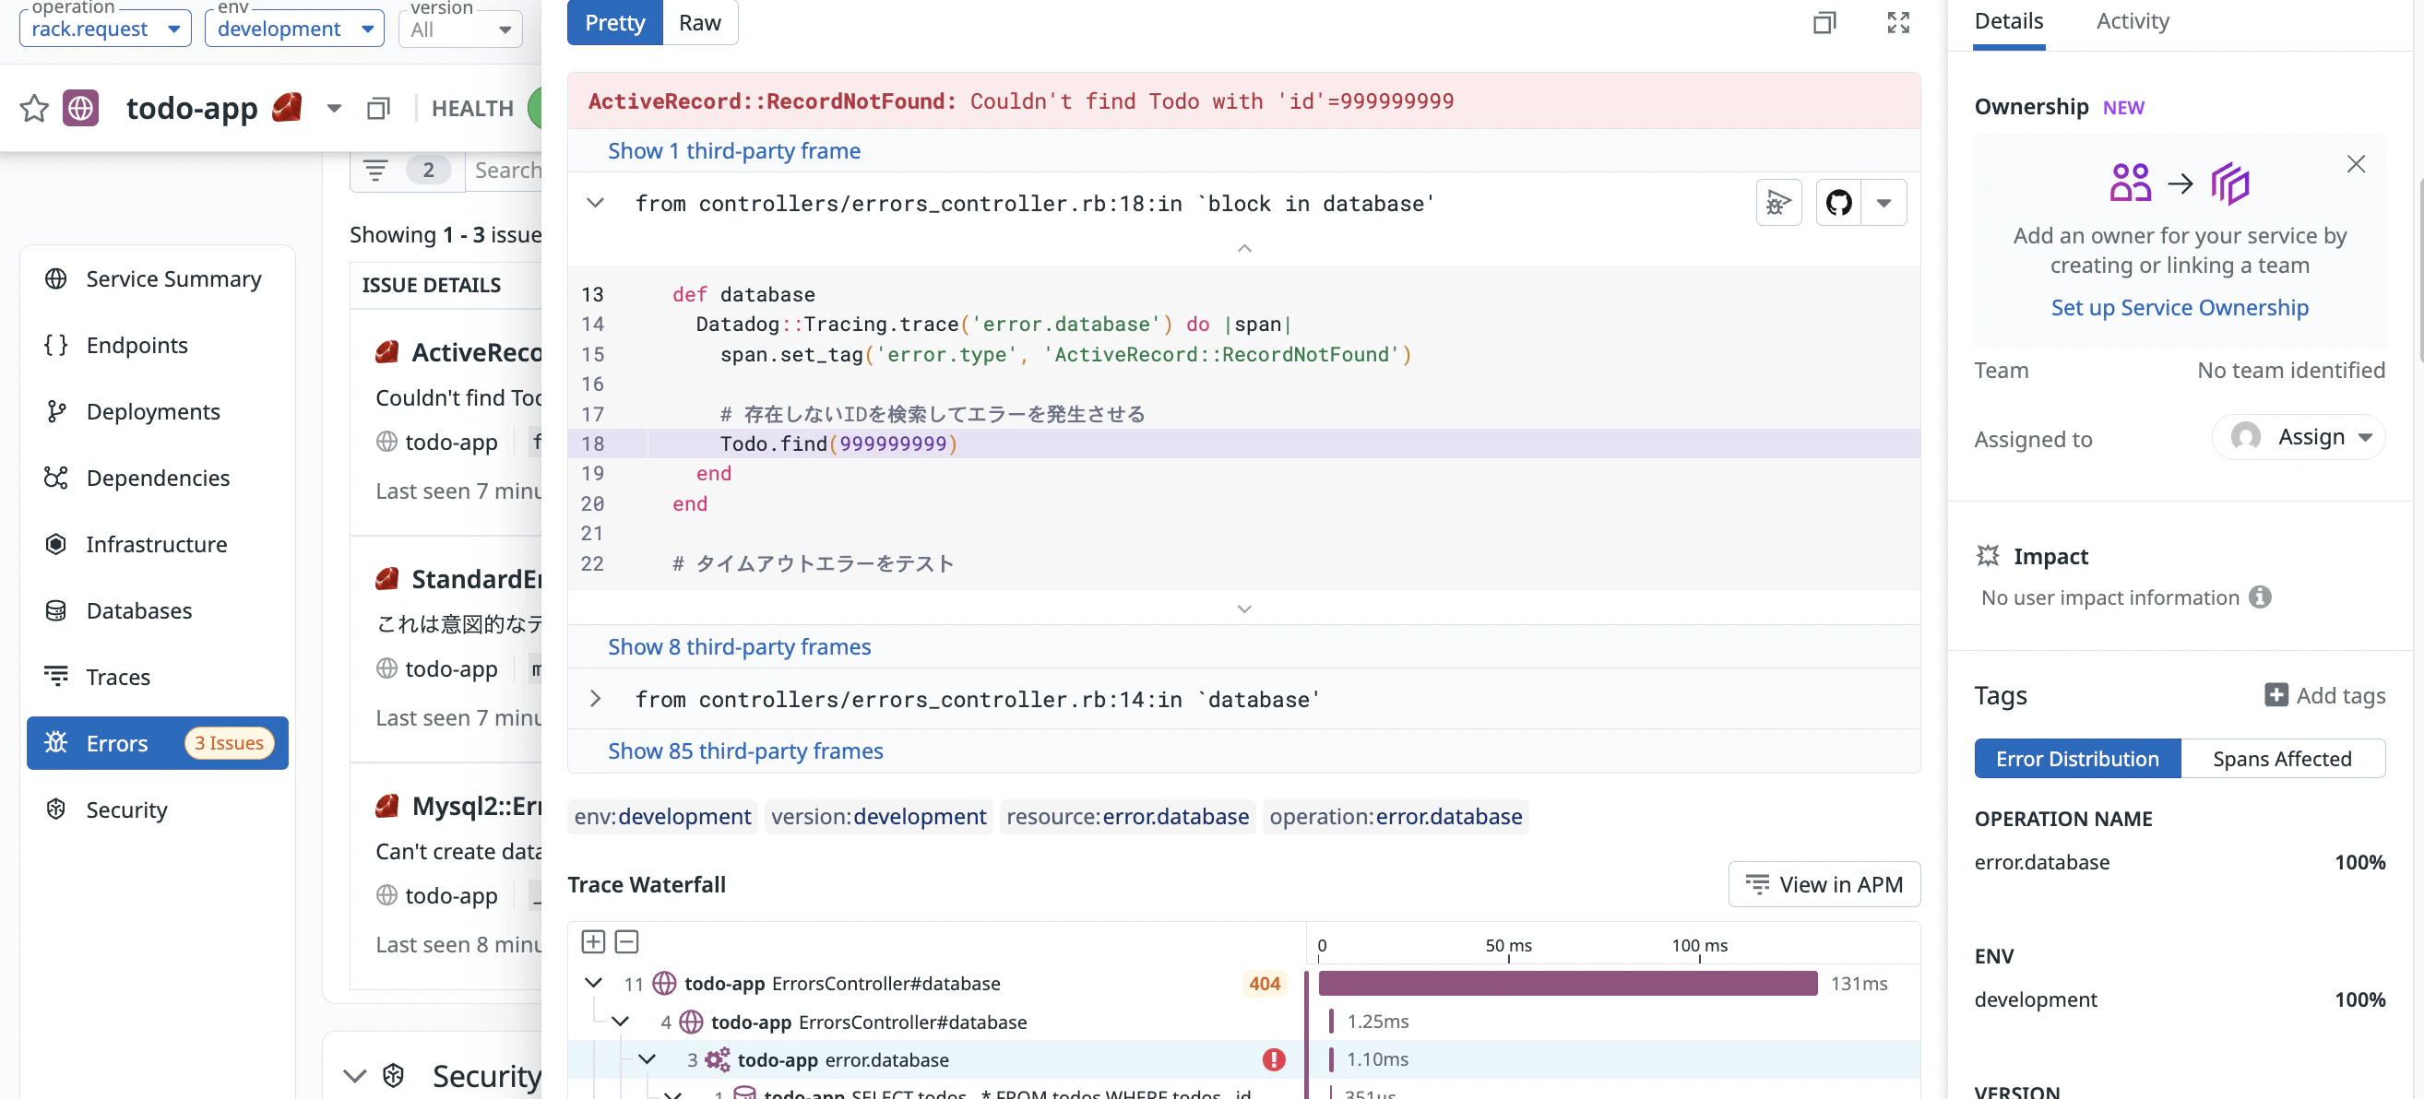Click the Traces list icon
Viewport: 2424px width, 1099px height.
tap(56, 677)
